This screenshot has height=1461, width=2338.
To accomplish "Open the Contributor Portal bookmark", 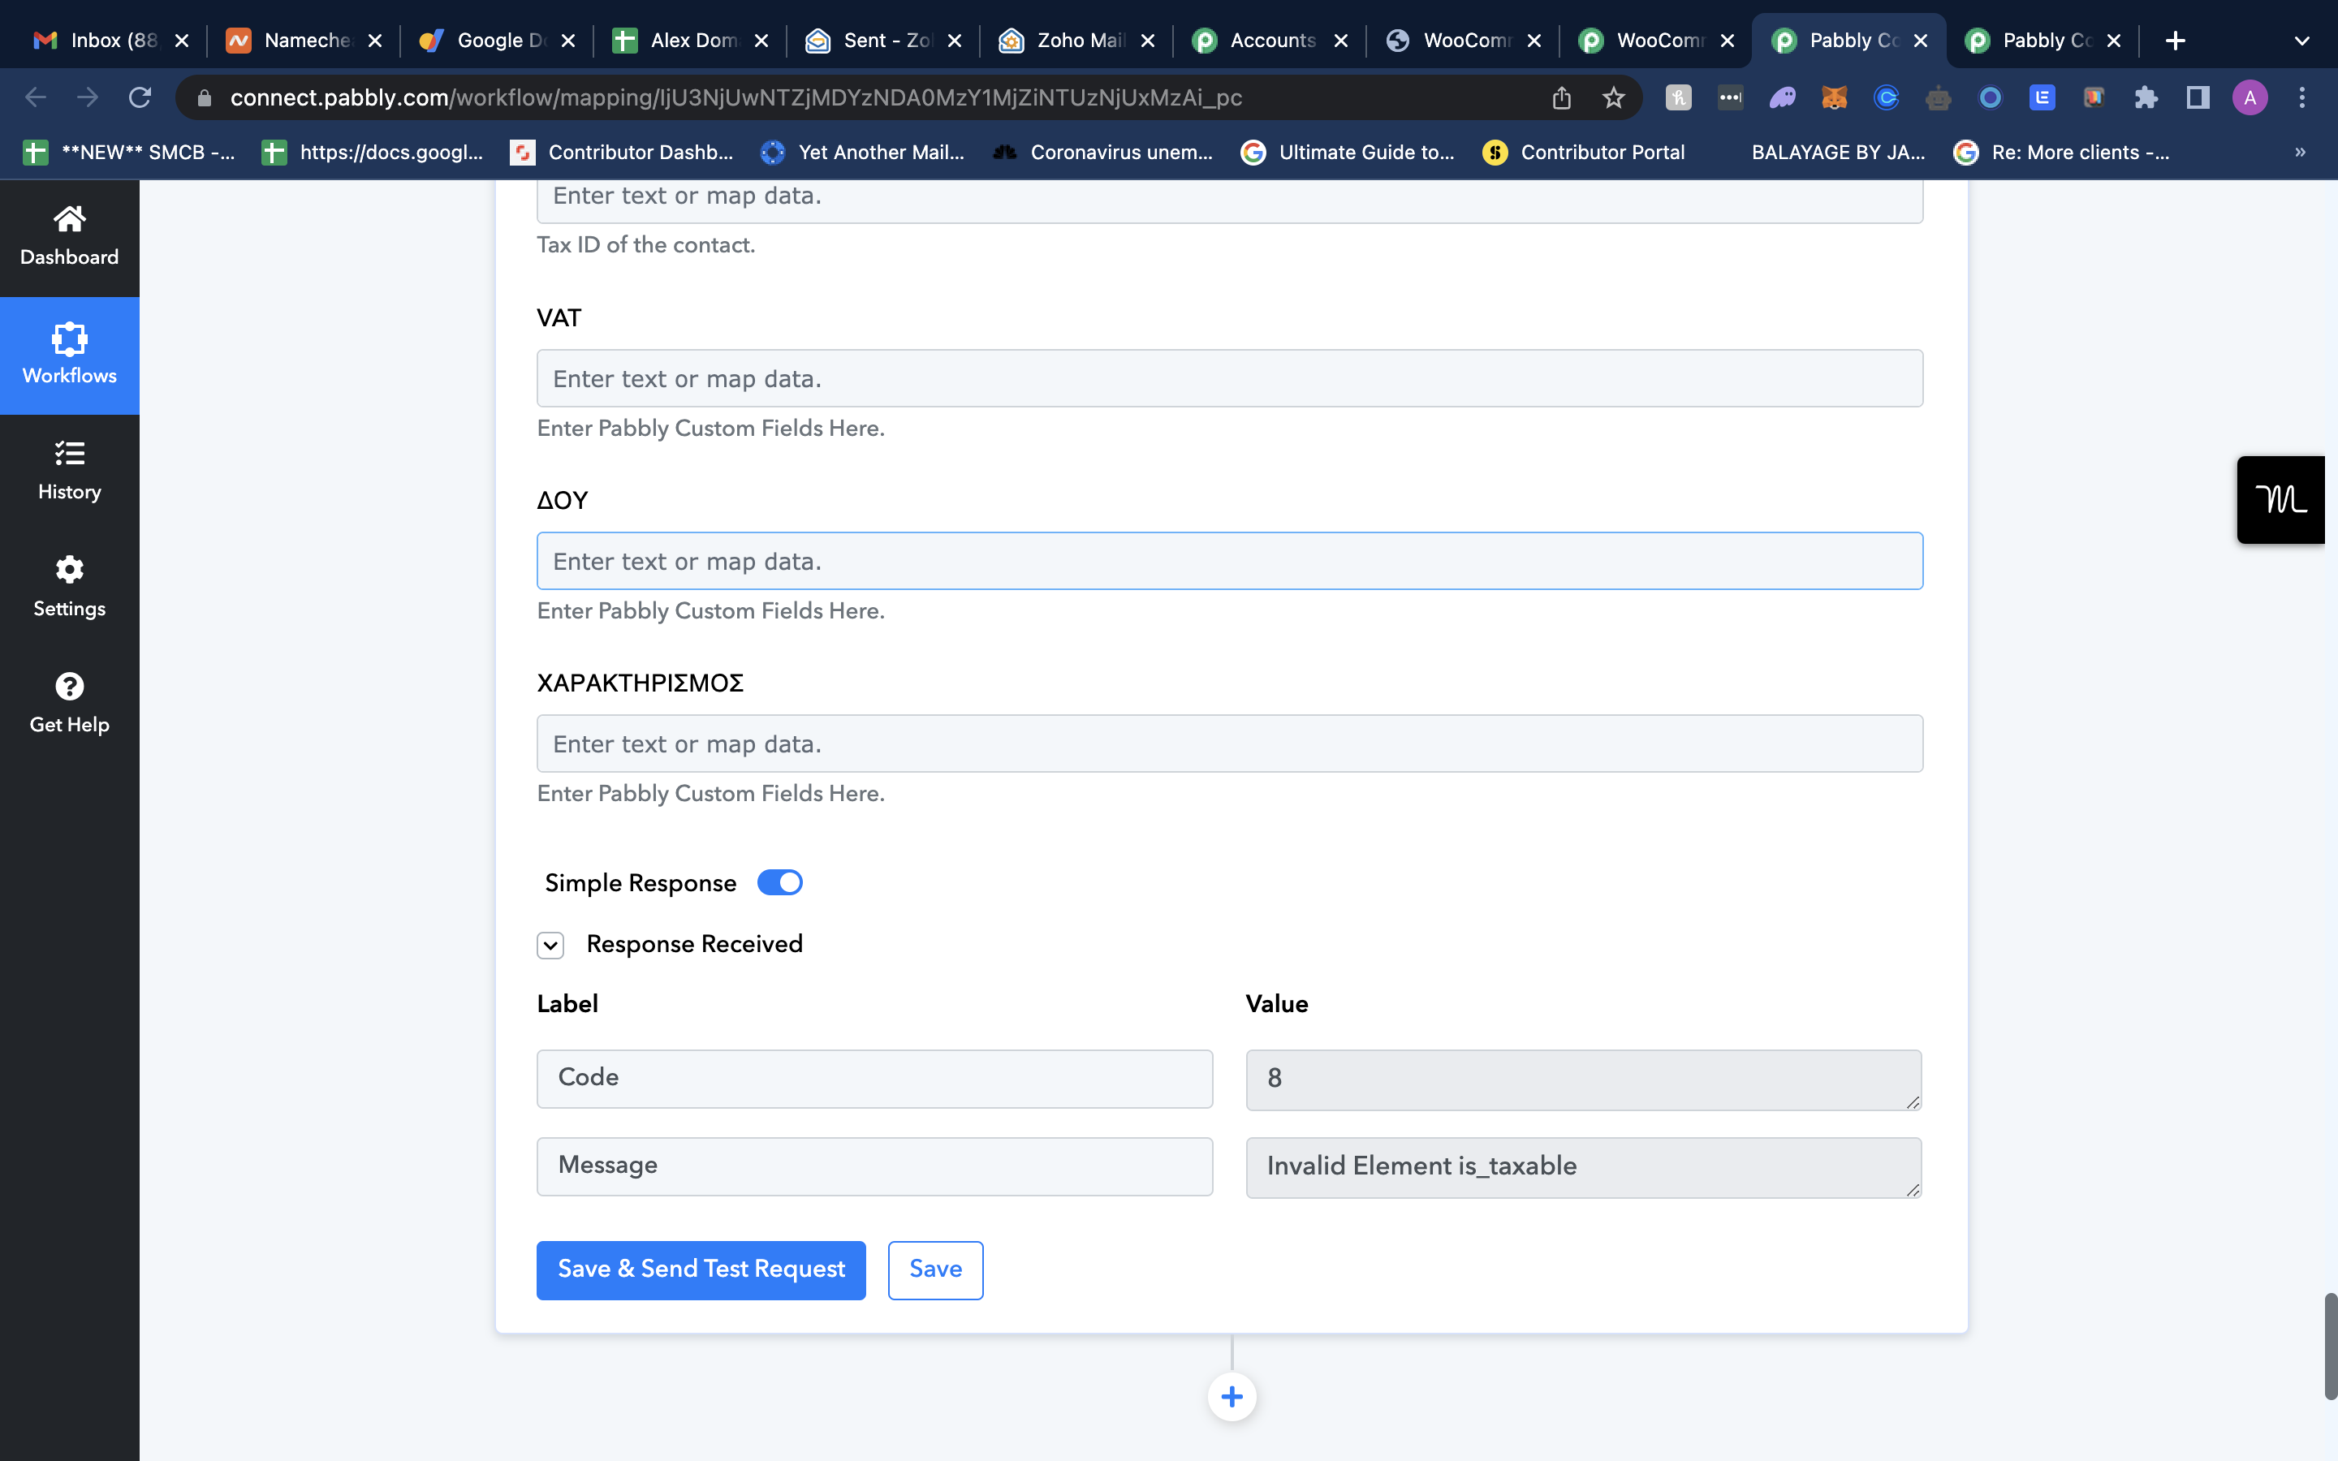I will [x=1584, y=152].
